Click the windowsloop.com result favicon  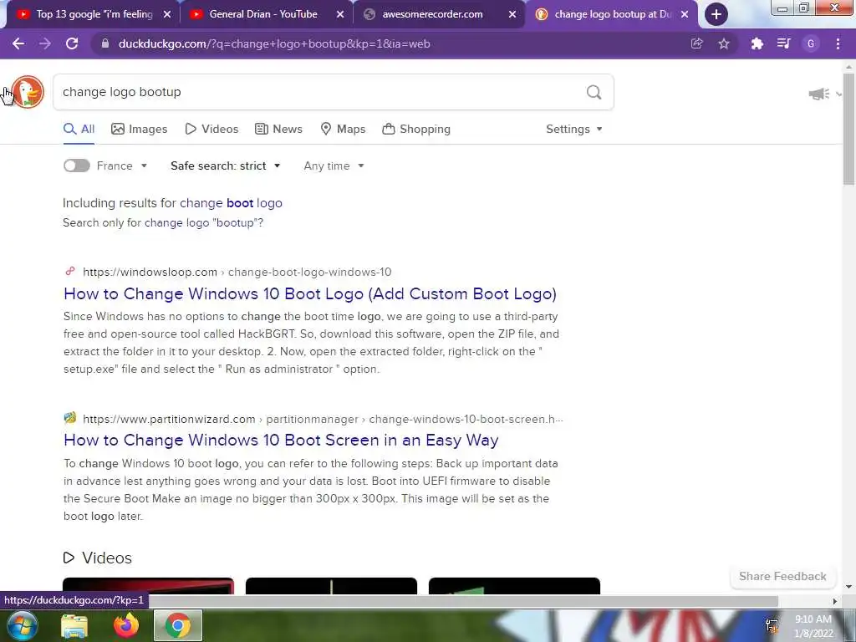[x=70, y=272]
